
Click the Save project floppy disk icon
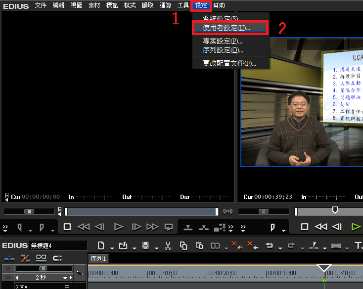point(145,246)
